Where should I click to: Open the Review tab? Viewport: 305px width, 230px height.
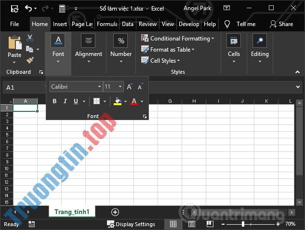[x=147, y=24]
